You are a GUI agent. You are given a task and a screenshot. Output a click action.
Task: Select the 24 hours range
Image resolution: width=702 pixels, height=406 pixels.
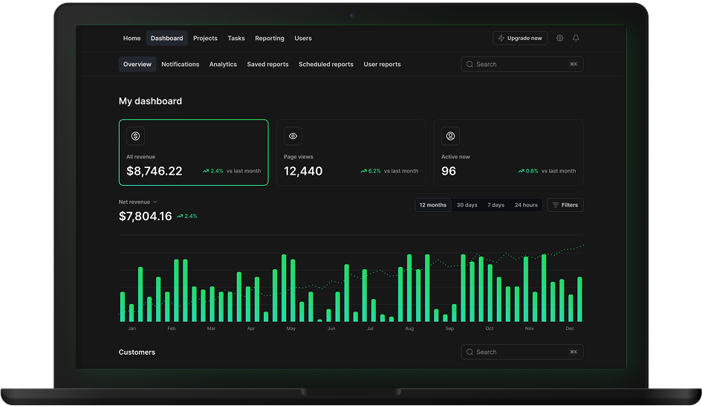tap(526, 204)
